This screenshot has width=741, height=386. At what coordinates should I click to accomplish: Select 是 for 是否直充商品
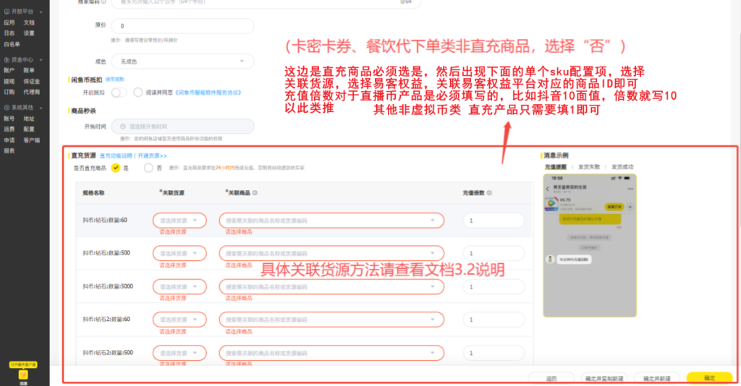[116, 168]
